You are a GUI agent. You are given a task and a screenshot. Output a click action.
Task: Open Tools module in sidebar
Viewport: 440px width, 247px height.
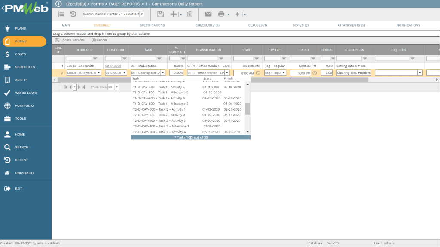coord(21,119)
